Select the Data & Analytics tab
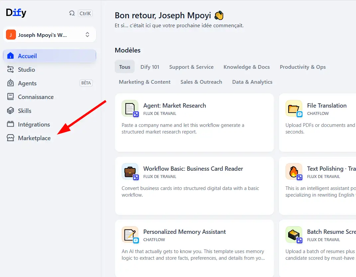 coord(252,82)
